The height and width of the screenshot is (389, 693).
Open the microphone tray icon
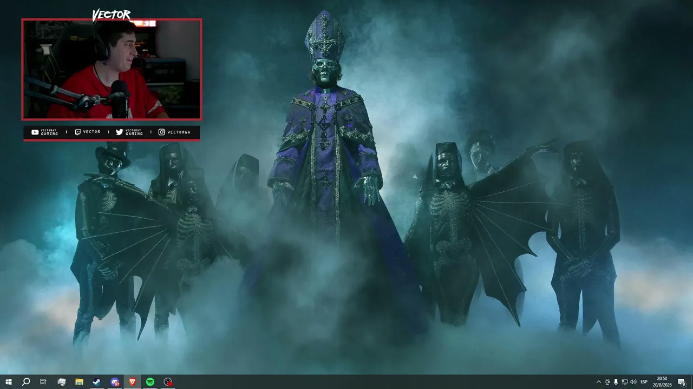coord(616,382)
